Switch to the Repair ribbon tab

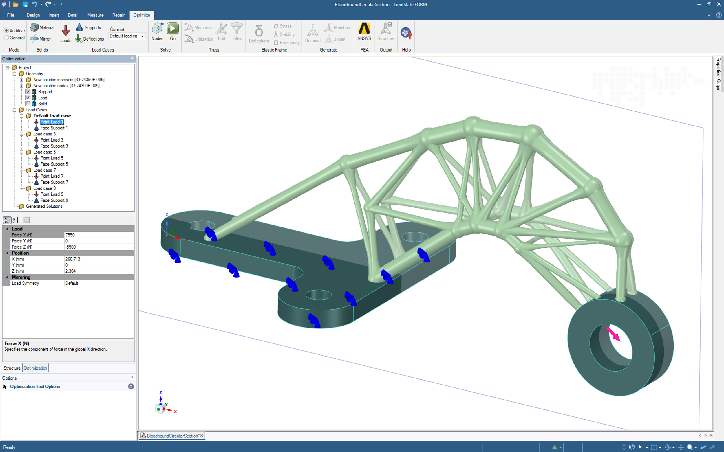pyautogui.click(x=118, y=15)
